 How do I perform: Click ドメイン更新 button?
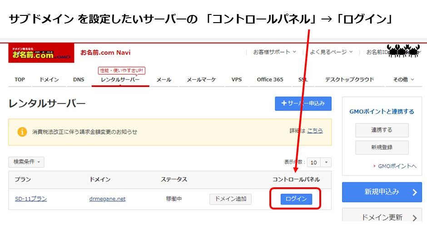click(382, 216)
